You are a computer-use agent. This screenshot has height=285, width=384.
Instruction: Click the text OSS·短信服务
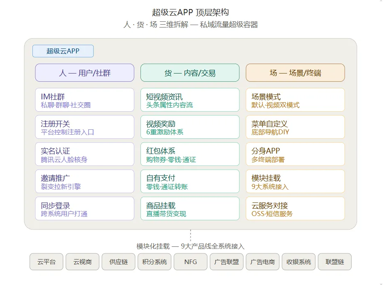click(x=272, y=214)
